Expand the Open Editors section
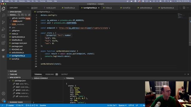191x107 pixels. (19, 12)
